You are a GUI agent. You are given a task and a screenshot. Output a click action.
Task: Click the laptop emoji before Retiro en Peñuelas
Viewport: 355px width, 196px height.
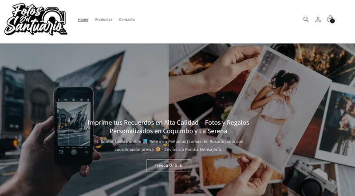[x=145, y=141]
